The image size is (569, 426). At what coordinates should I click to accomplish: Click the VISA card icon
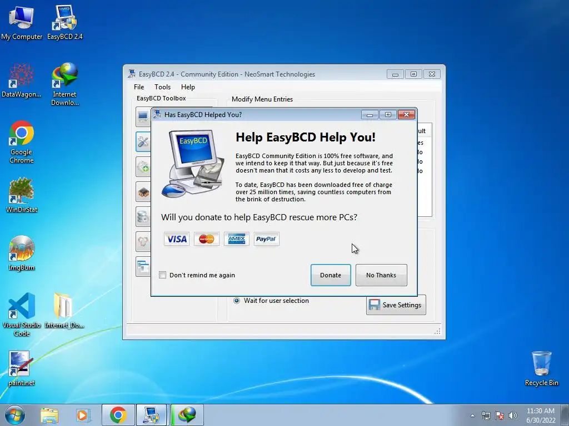(x=176, y=239)
